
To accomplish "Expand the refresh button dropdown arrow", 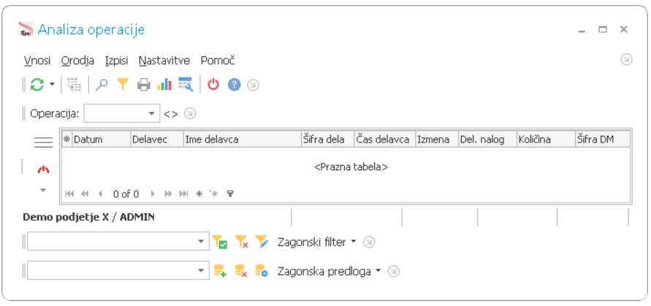I will (x=52, y=84).
